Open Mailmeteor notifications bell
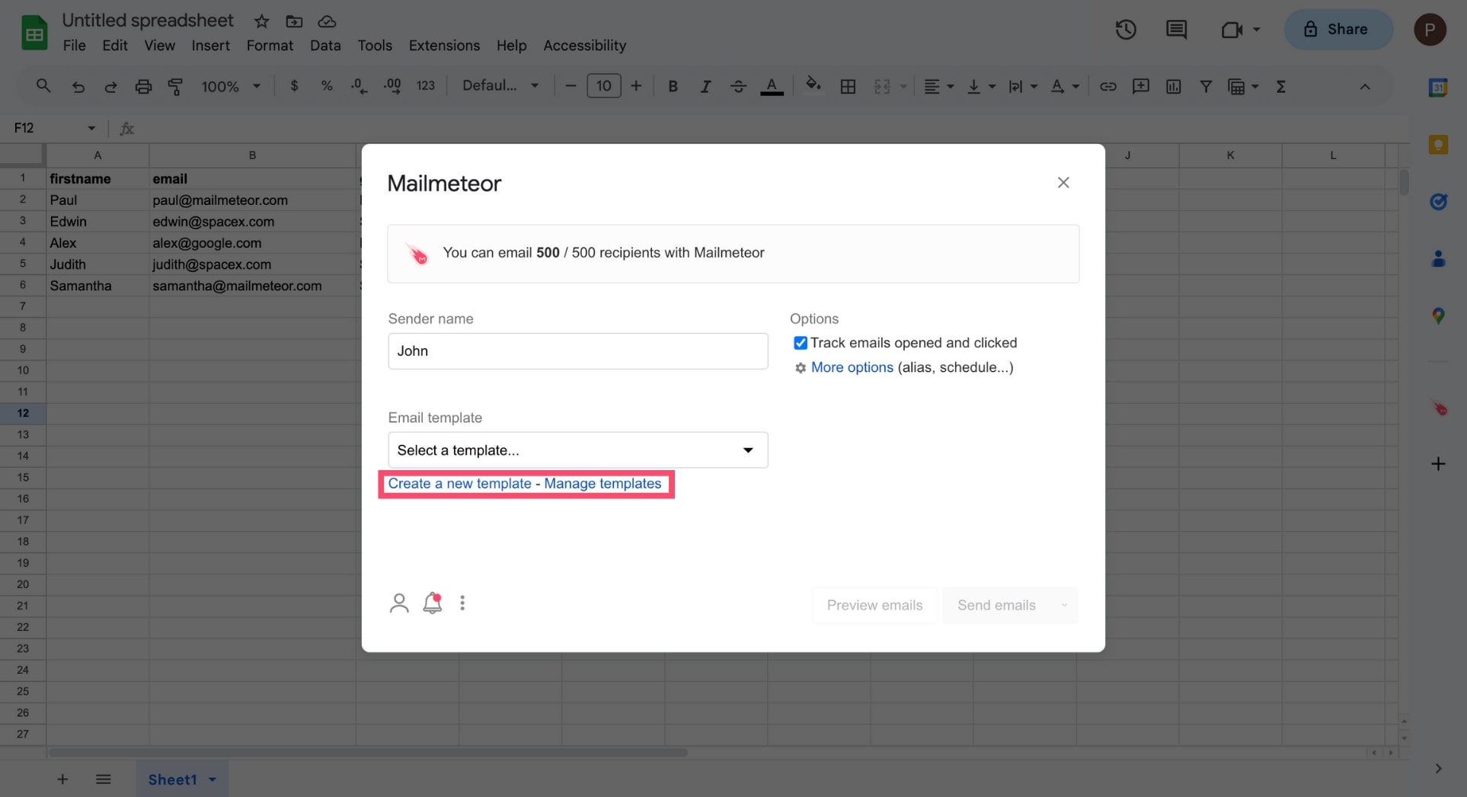The width and height of the screenshot is (1467, 797). click(433, 603)
